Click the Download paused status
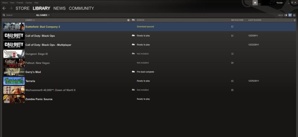298x137 pixels. [x=146, y=27]
